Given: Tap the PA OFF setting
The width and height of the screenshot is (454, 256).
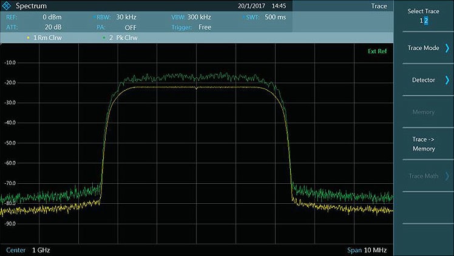Looking at the screenshot, I should tap(130, 27).
